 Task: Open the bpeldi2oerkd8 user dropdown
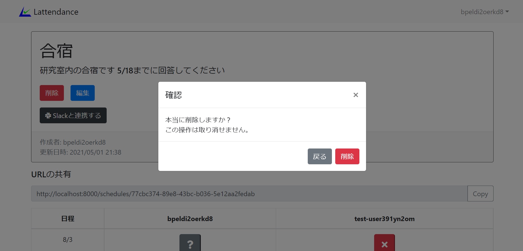pyautogui.click(x=485, y=12)
